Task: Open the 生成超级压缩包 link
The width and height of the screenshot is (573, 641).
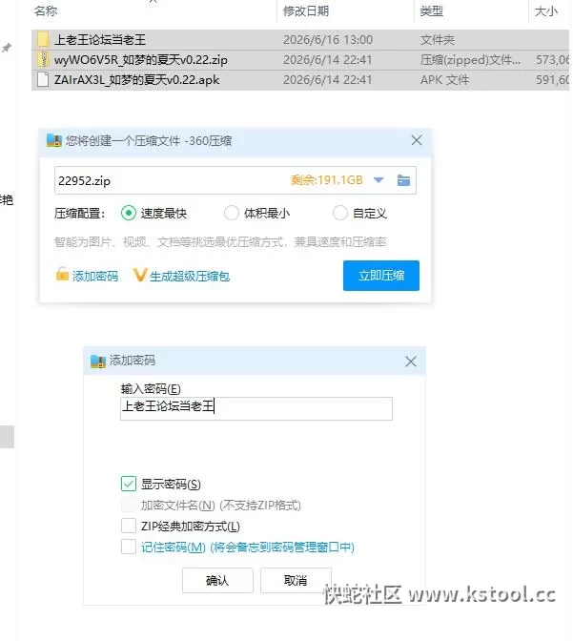Action: tap(190, 277)
